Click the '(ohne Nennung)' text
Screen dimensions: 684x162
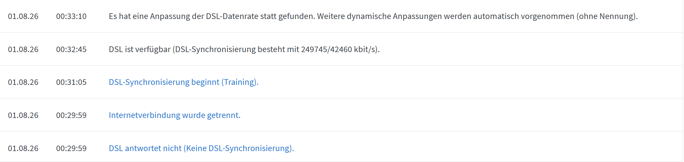tap(606, 16)
